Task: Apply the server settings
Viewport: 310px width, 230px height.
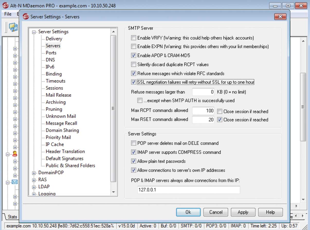Action: (x=243, y=212)
